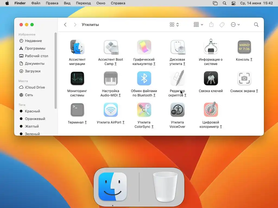This screenshot has height=208, width=278.
Task: Open the Файл menu
Action: [36, 3]
